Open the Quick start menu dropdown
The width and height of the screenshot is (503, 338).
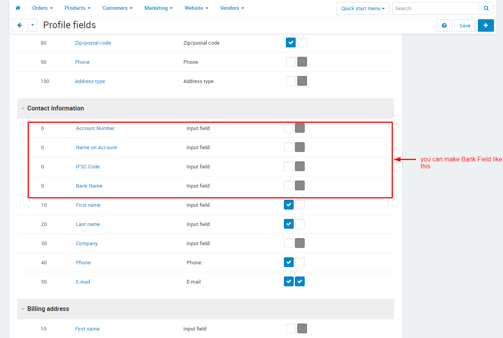pos(363,8)
